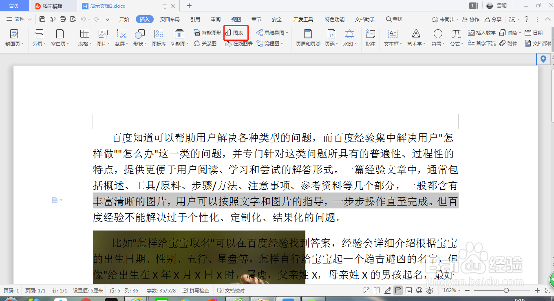This screenshot has width=554, height=301.
Task: Expand the 分页 page break dropdown
Action: [x=44, y=44]
